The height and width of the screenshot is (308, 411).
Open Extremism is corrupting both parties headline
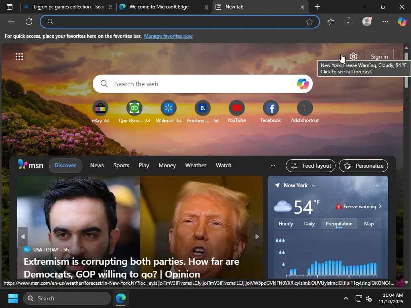click(131, 267)
